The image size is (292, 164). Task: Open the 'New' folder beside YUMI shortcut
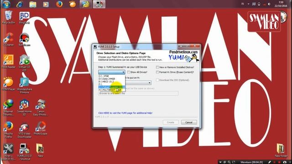tap(40, 150)
